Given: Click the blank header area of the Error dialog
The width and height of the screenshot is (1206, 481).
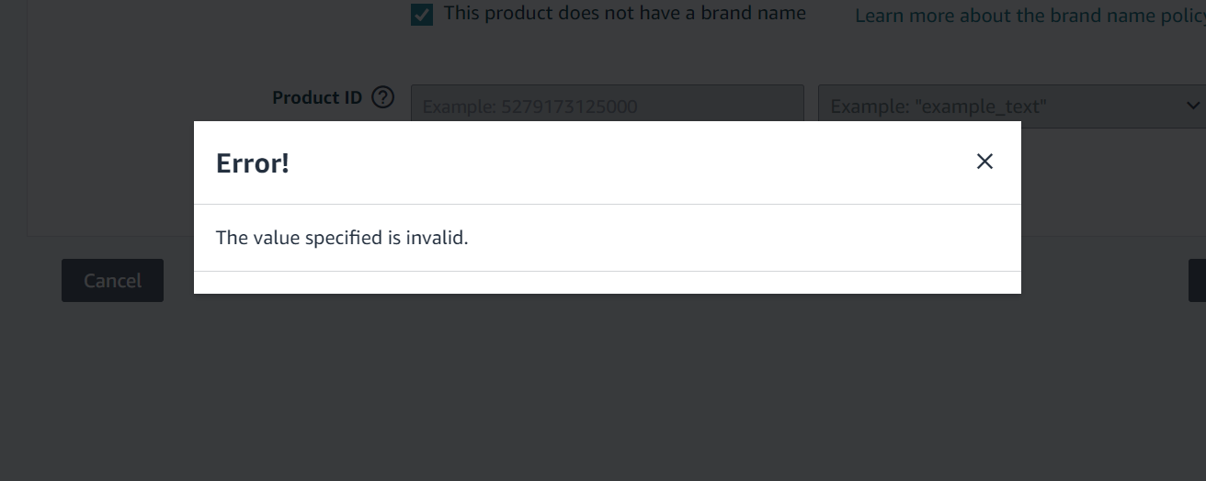Looking at the screenshot, I should 625,162.
